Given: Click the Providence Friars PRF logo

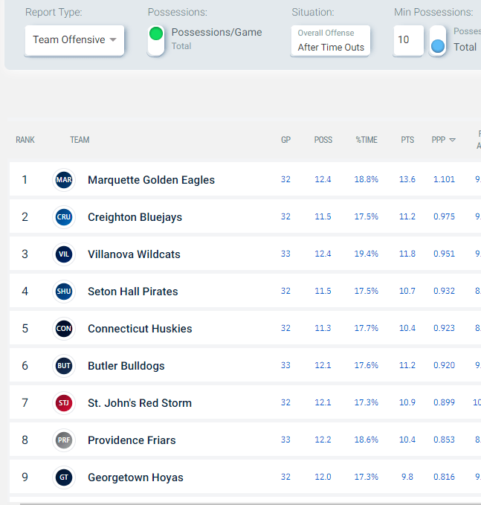Looking at the screenshot, I should (64, 440).
